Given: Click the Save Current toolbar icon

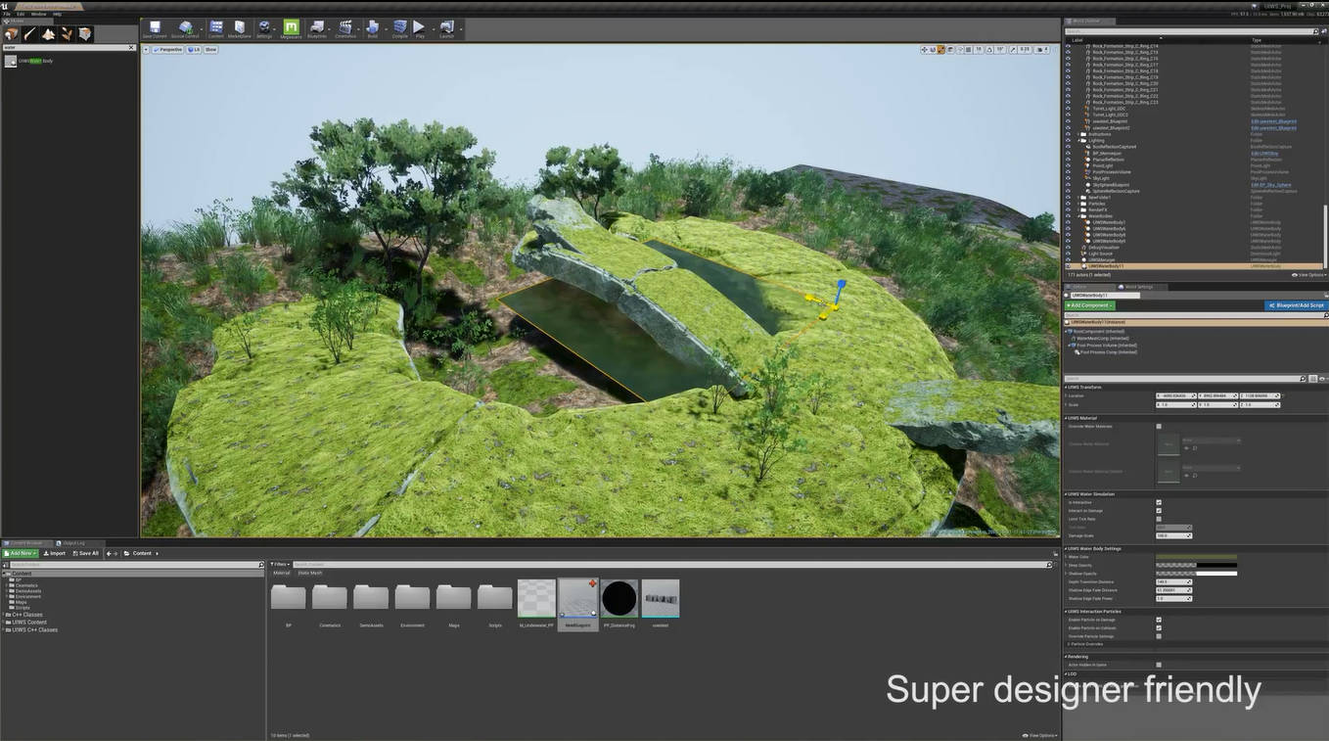Looking at the screenshot, I should coord(155,27).
